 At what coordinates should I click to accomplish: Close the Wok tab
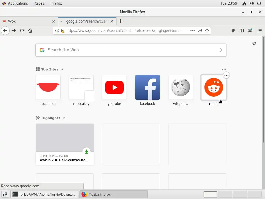pos(54,21)
